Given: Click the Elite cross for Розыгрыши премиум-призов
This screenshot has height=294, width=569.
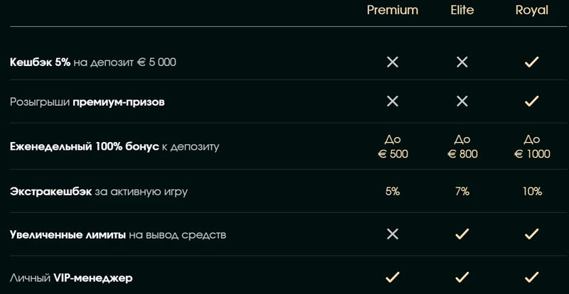Looking at the screenshot, I should (462, 102).
